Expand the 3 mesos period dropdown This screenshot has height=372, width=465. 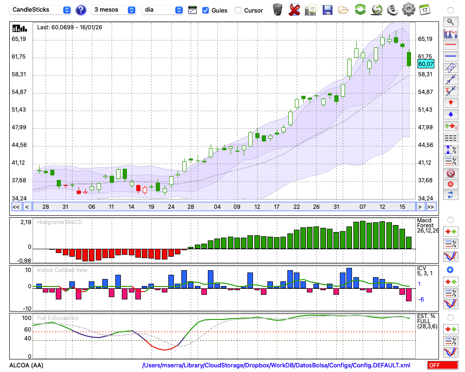point(113,10)
